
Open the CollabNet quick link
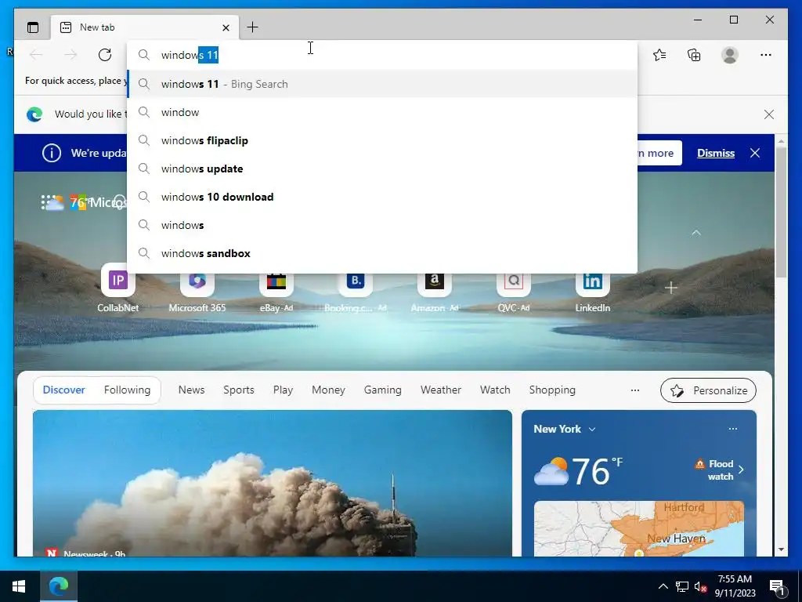click(x=118, y=289)
